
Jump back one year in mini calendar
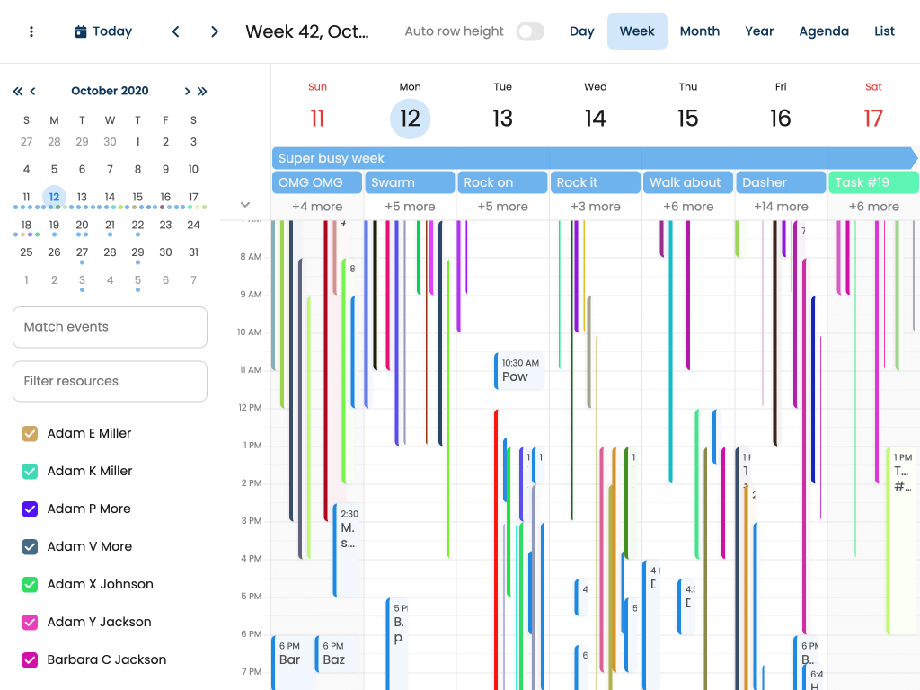18,91
